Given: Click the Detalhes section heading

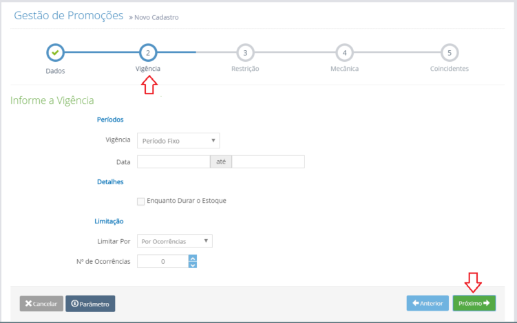Looking at the screenshot, I should pyautogui.click(x=110, y=181).
